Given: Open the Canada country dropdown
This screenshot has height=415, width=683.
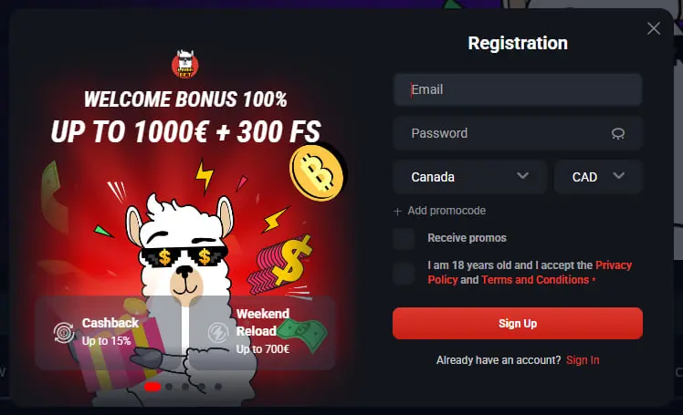Looking at the screenshot, I should coord(469,177).
